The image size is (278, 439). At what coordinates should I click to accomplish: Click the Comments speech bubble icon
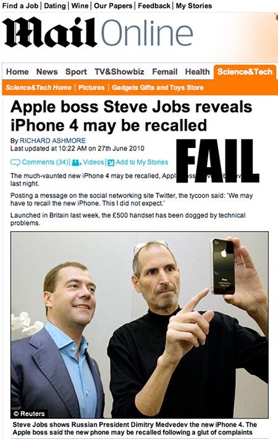click(x=15, y=162)
